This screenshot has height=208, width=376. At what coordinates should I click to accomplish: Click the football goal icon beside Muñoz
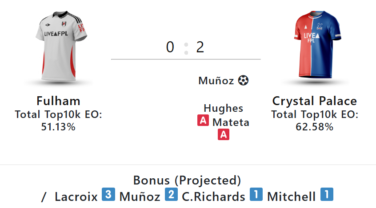coord(243,81)
